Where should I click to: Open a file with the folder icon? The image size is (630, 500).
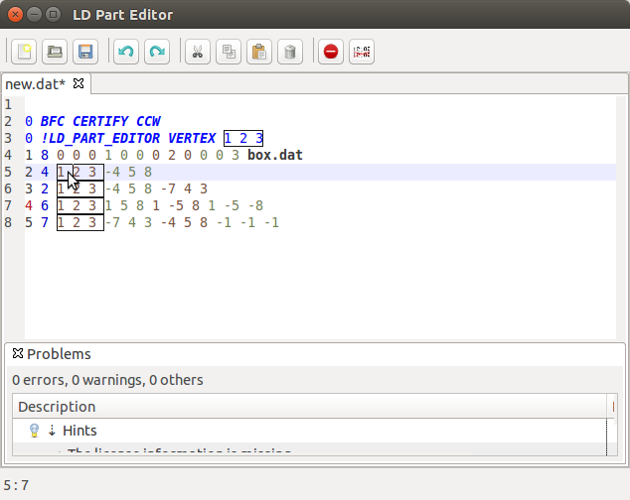(x=55, y=52)
